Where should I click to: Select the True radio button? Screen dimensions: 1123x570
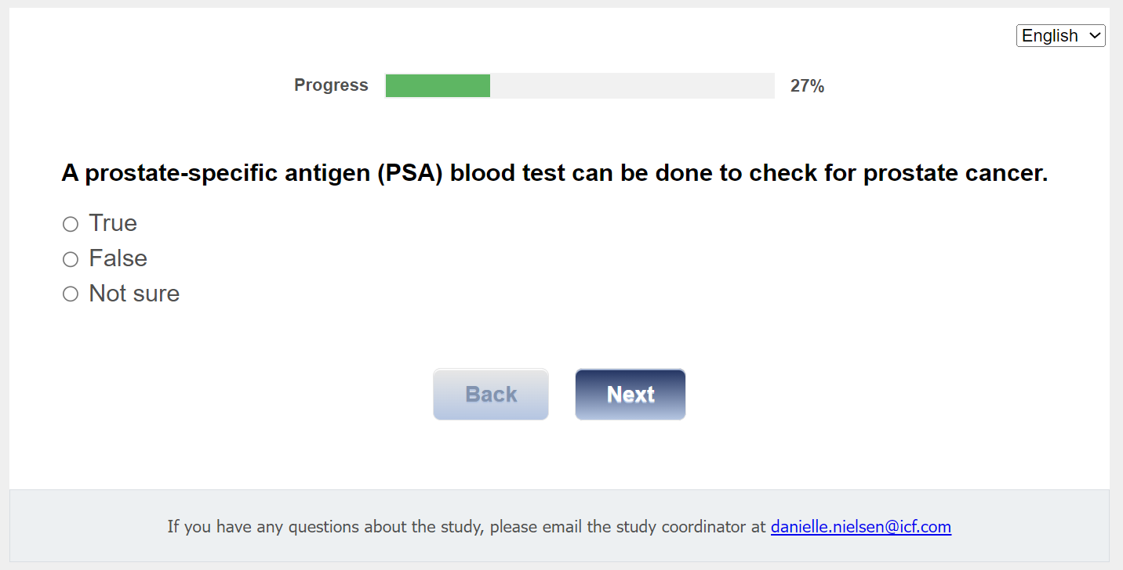pyautogui.click(x=71, y=225)
